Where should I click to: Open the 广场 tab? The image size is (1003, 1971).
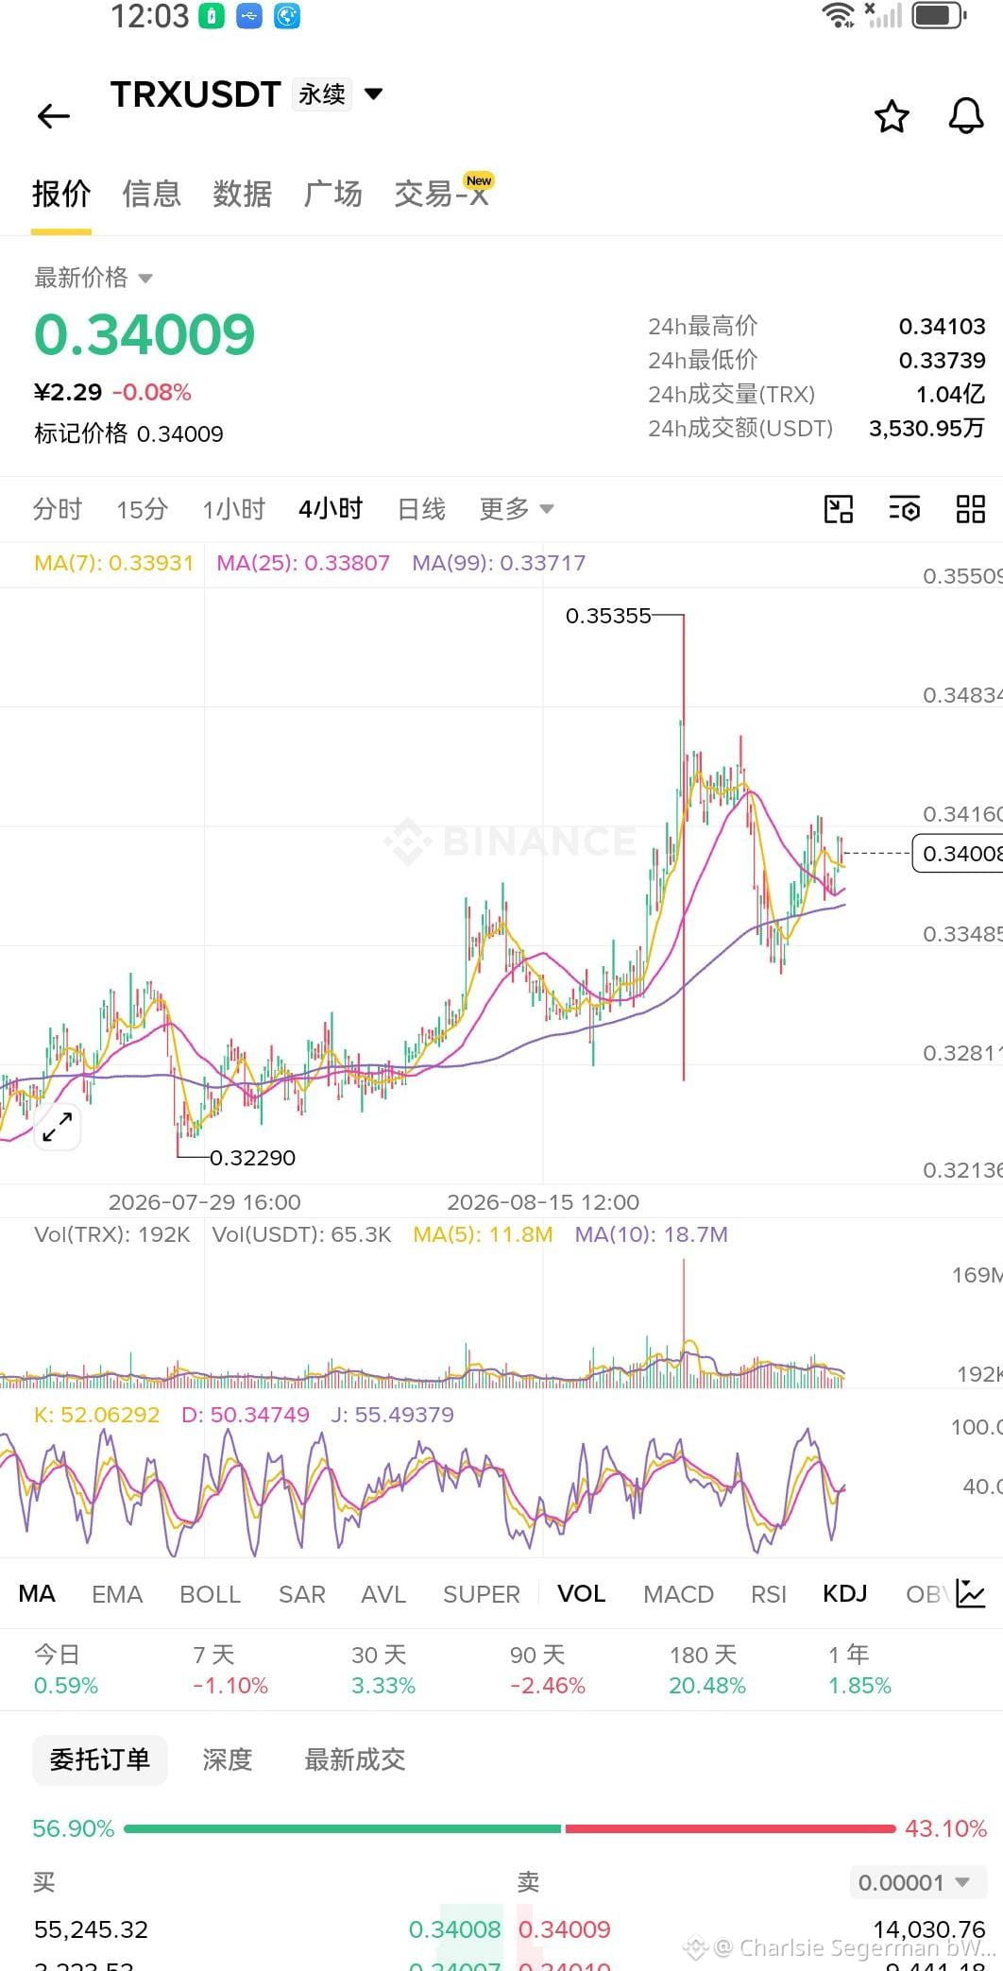[333, 194]
